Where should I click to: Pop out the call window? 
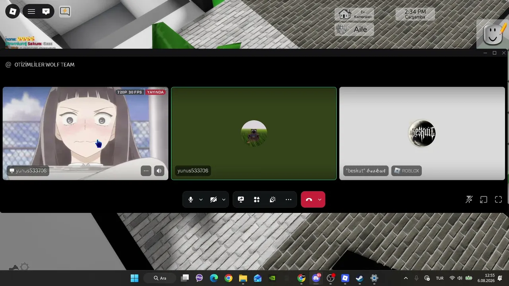[x=484, y=199]
